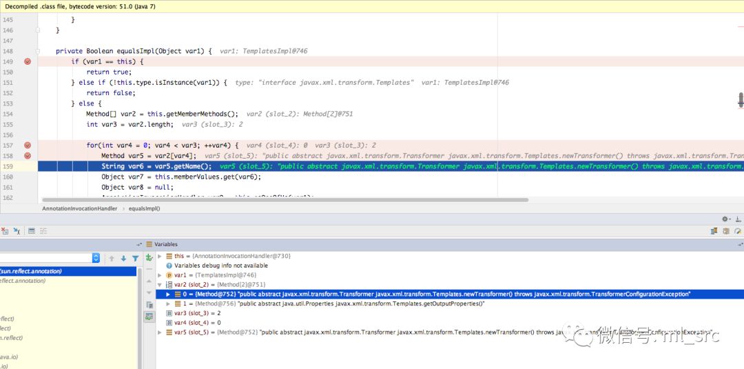Click the filter frames funnel icon

136,258
